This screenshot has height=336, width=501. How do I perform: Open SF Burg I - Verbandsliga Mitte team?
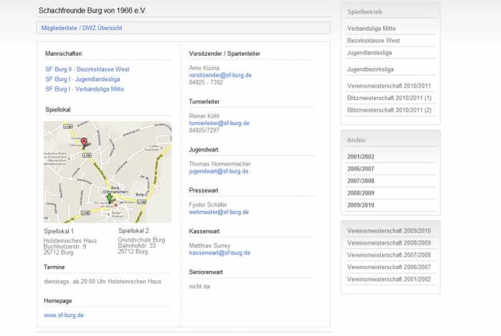click(85, 89)
